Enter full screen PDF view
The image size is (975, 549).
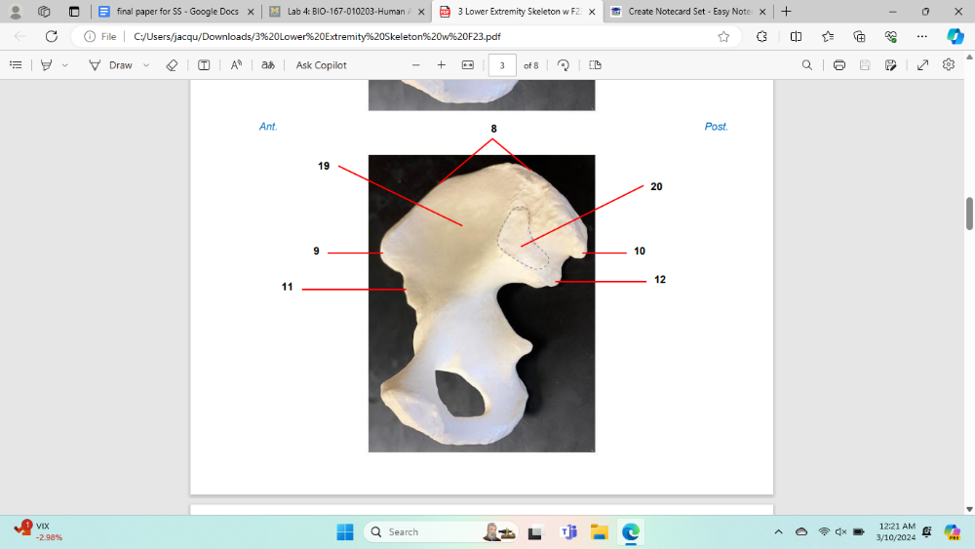point(922,65)
